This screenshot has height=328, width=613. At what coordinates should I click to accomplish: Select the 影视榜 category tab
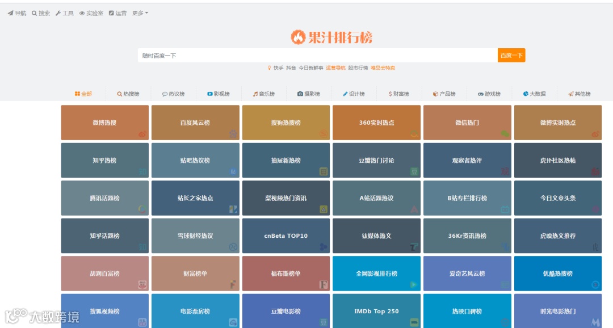coord(219,94)
